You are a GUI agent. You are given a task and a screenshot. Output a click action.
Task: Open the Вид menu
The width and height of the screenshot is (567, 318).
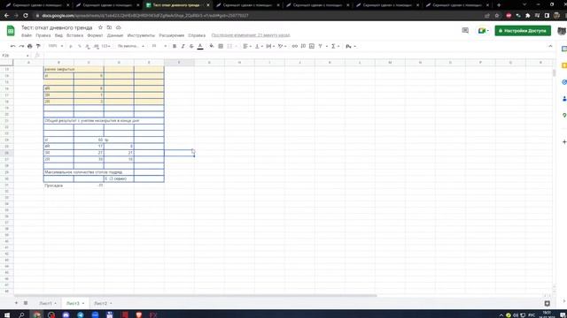58,35
